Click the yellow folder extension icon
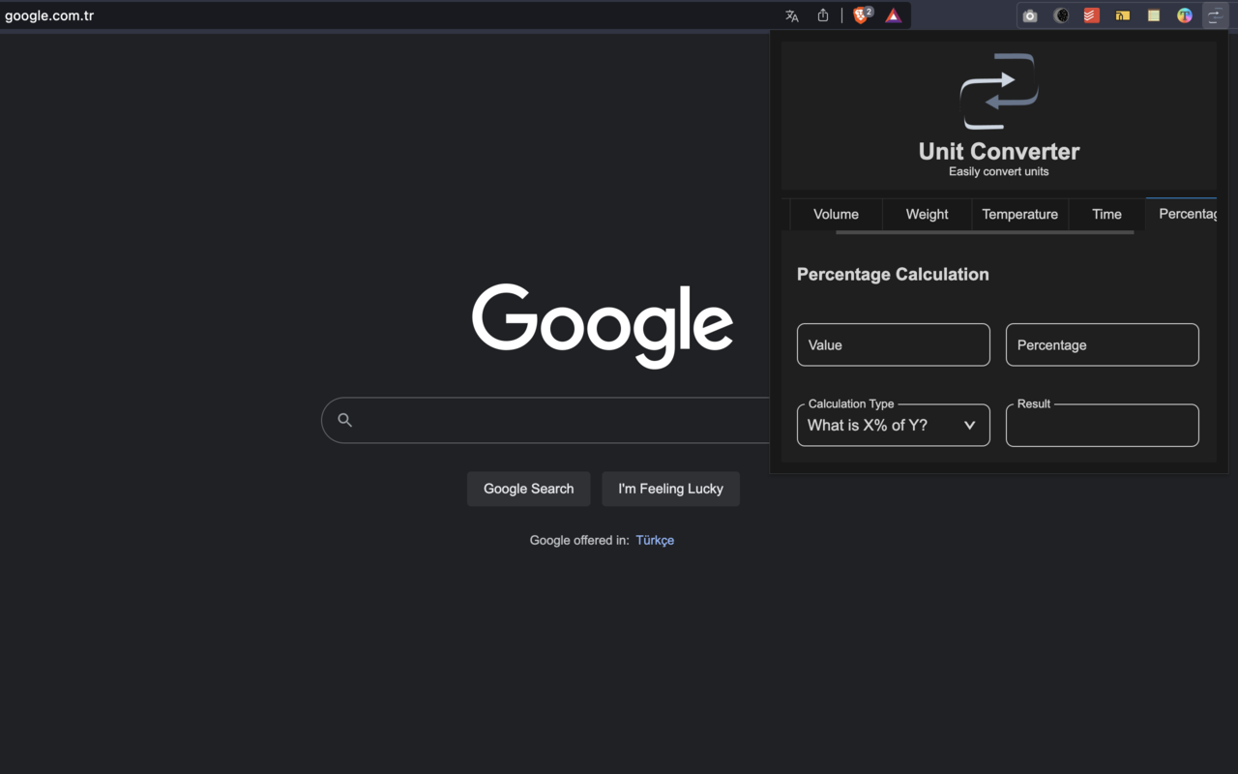This screenshot has width=1238, height=774. tap(1122, 15)
